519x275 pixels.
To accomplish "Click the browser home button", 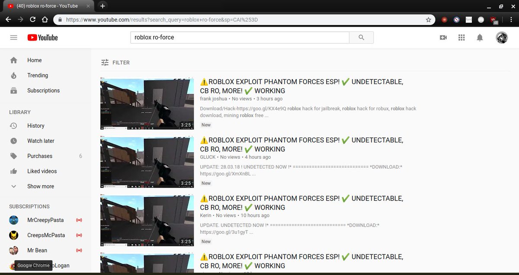I will click(45, 20).
